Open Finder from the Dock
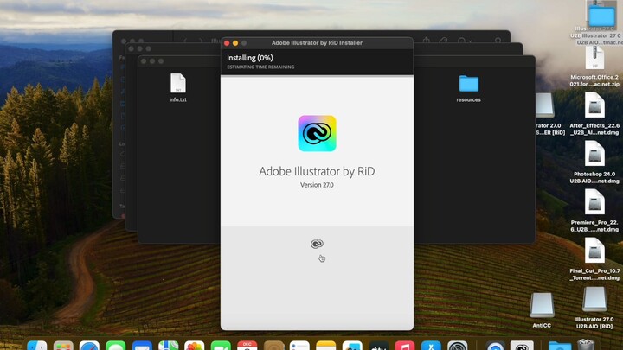 [37, 346]
